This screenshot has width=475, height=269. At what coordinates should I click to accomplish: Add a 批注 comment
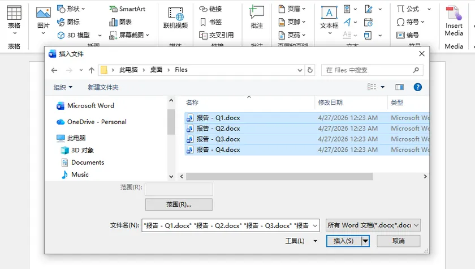(257, 18)
